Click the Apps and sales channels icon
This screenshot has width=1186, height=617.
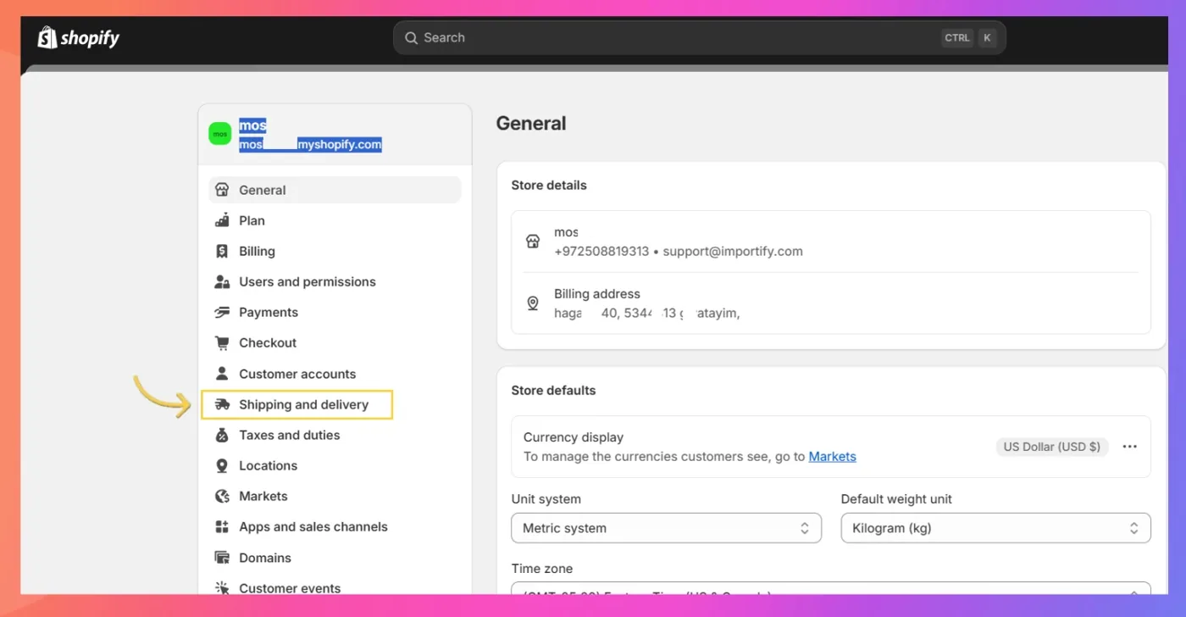pyautogui.click(x=222, y=526)
